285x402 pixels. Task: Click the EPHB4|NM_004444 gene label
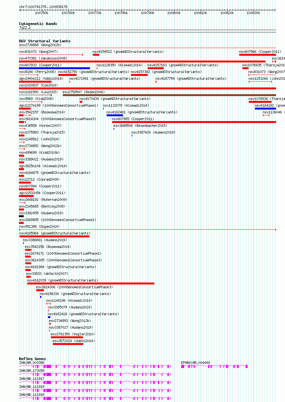(x=196, y=363)
